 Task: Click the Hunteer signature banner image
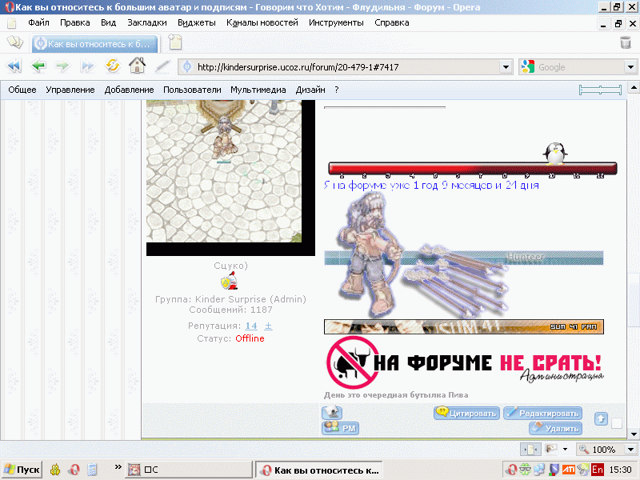464,257
